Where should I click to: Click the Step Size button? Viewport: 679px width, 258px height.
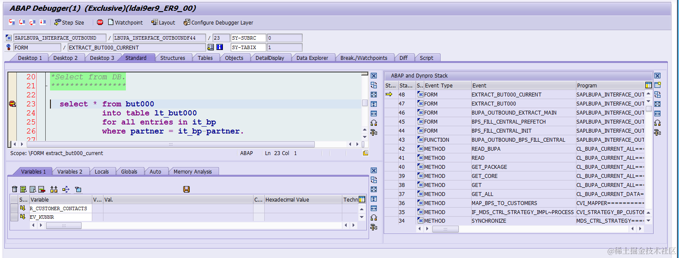(69, 22)
